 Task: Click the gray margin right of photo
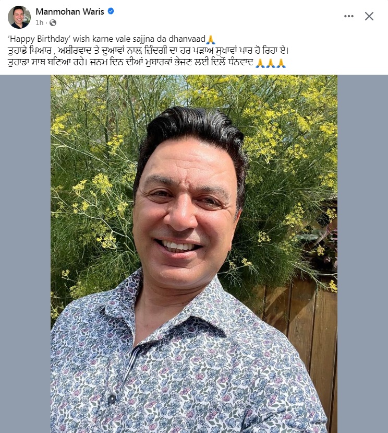[362, 254]
